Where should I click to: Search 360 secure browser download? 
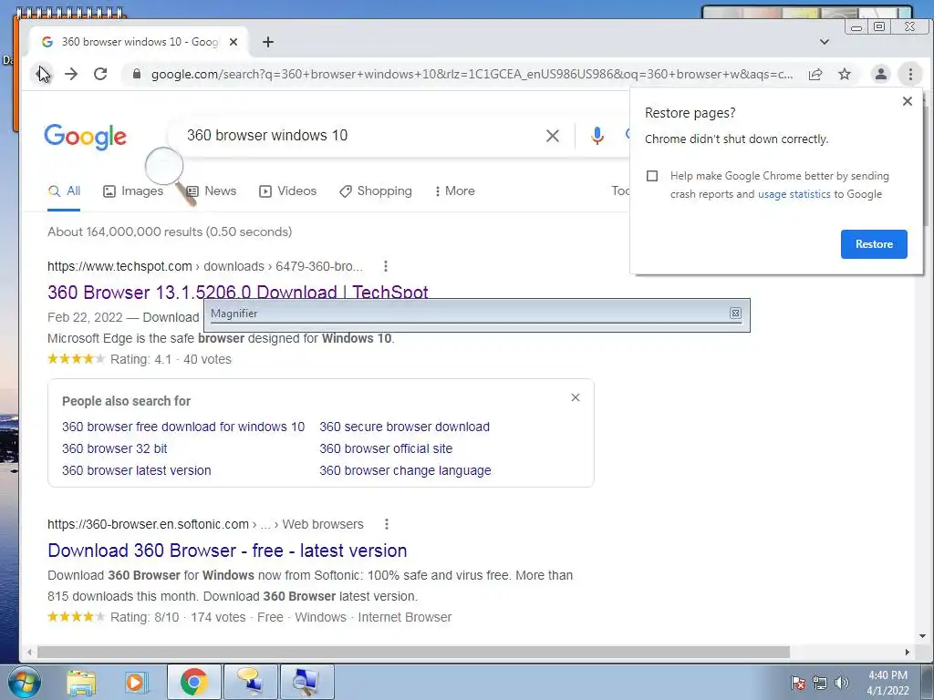404,427
